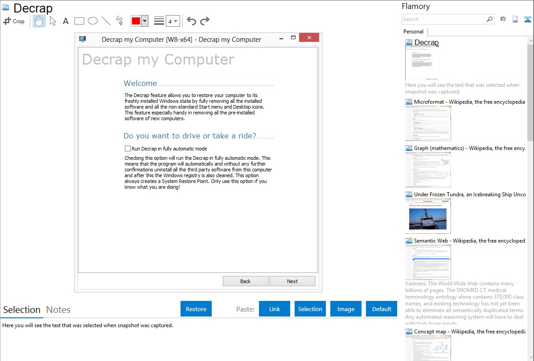Click the document icon beside the camera

point(515,19)
